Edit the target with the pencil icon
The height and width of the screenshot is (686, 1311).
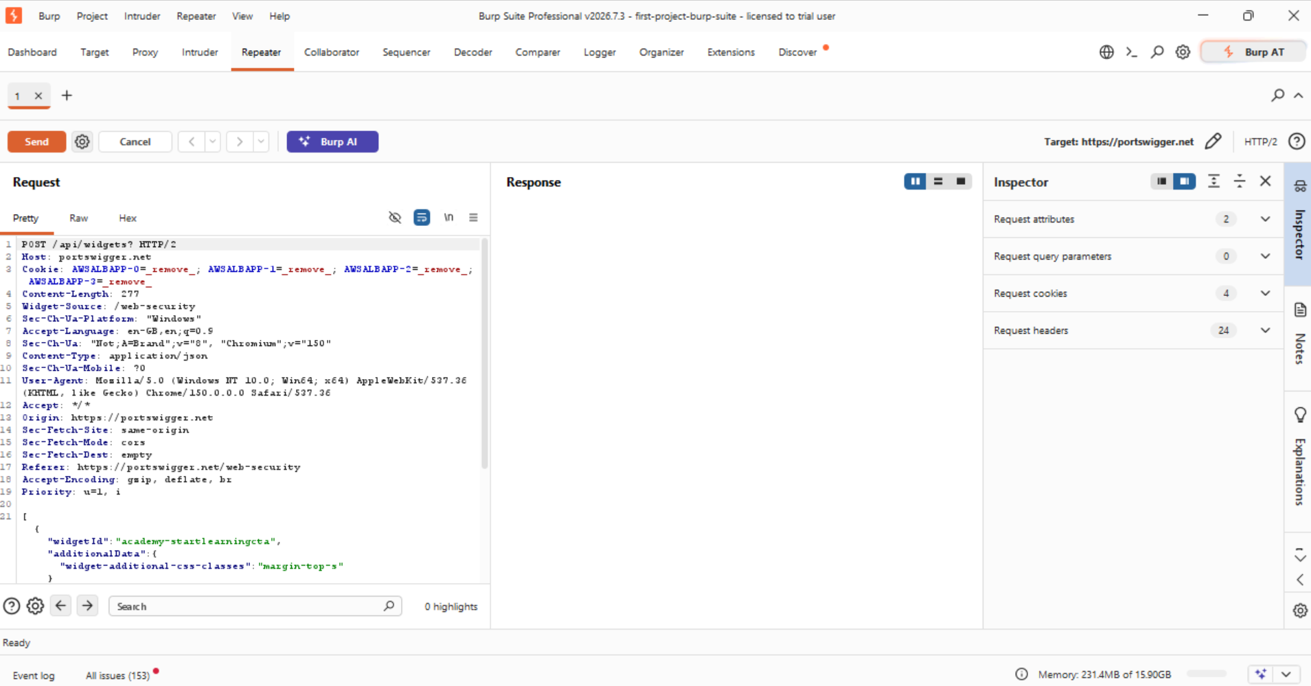coord(1213,141)
